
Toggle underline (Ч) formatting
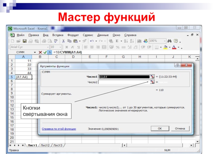[79, 47]
